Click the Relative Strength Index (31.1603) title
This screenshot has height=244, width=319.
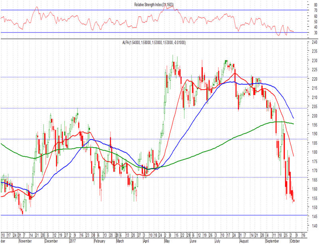click(154, 5)
